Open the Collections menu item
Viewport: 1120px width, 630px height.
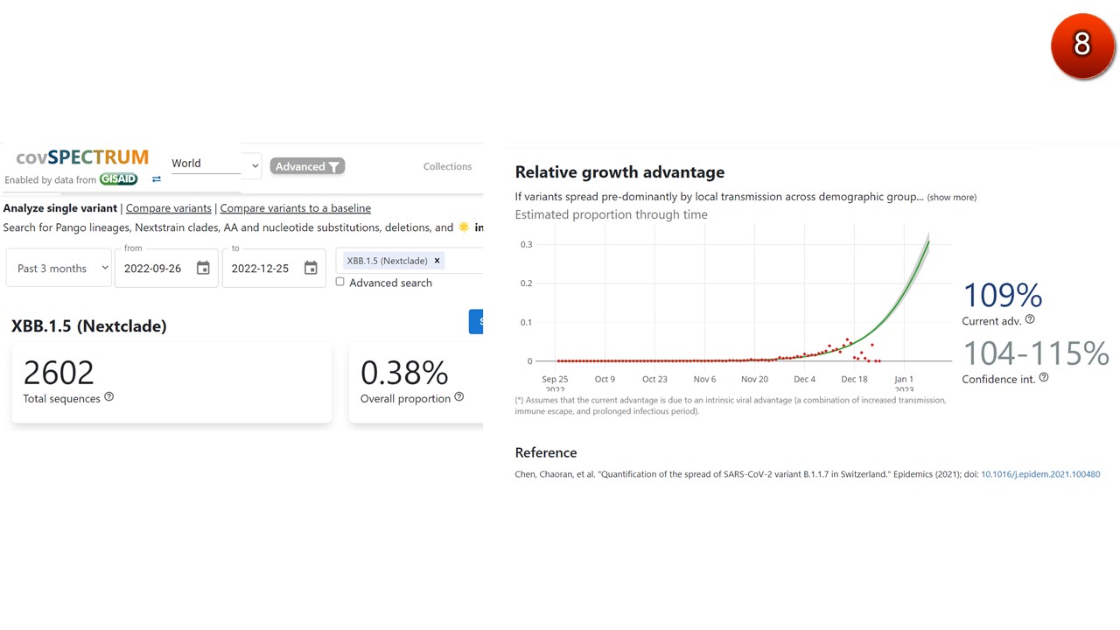(x=447, y=166)
